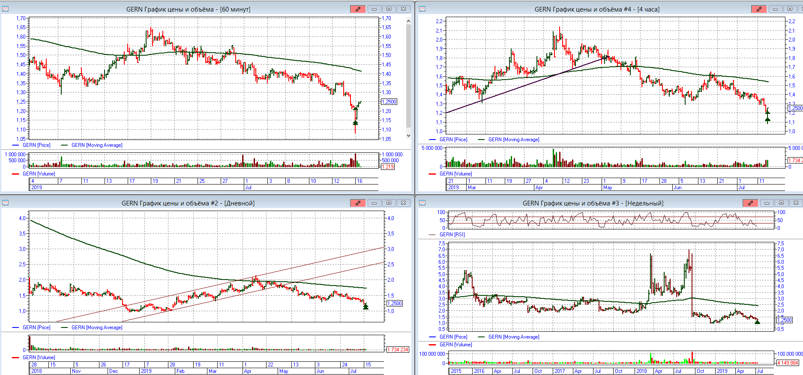This screenshot has height=375, width=803.
Task: Click the weekly chart title bar
Action: pyautogui.click(x=593, y=203)
